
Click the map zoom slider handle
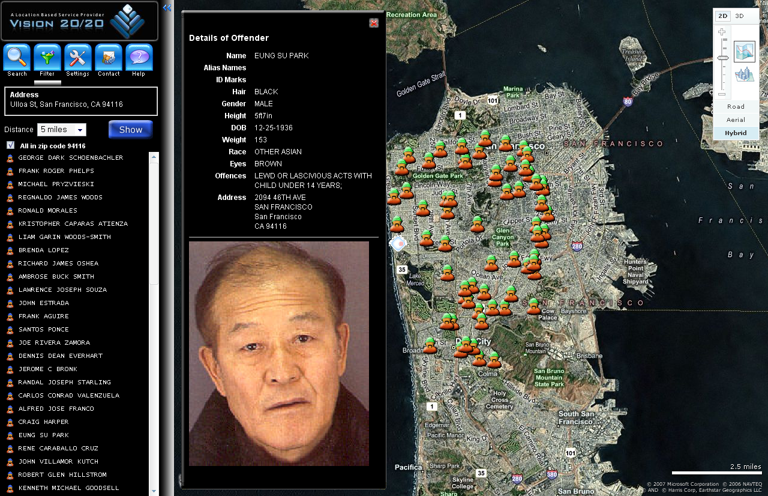click(x=723, y=58)
